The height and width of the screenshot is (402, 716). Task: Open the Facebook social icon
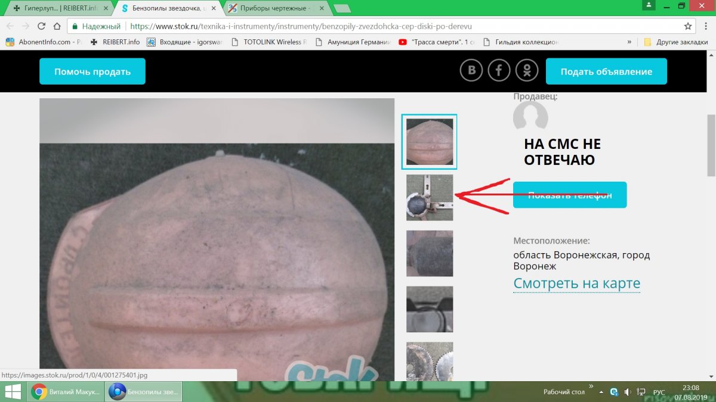click(x=499, y=71)
